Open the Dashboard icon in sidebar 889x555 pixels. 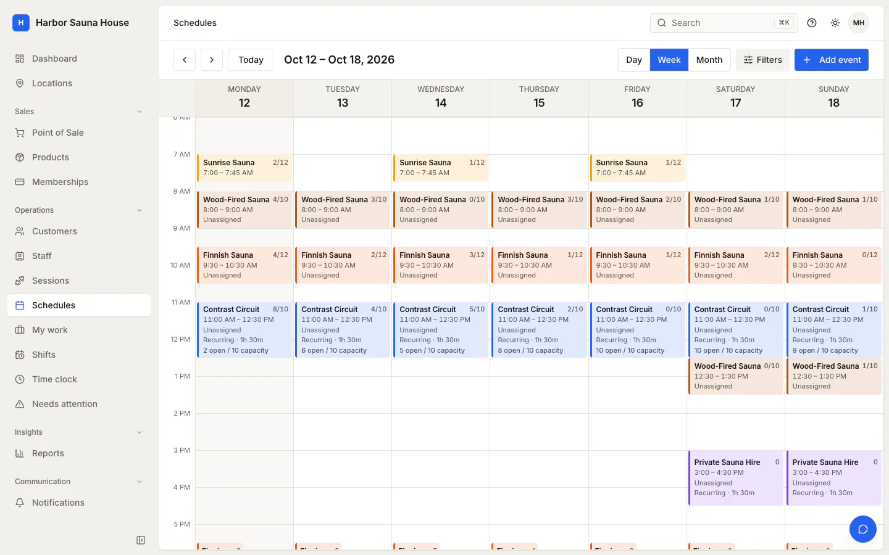(x=20, y=59)
